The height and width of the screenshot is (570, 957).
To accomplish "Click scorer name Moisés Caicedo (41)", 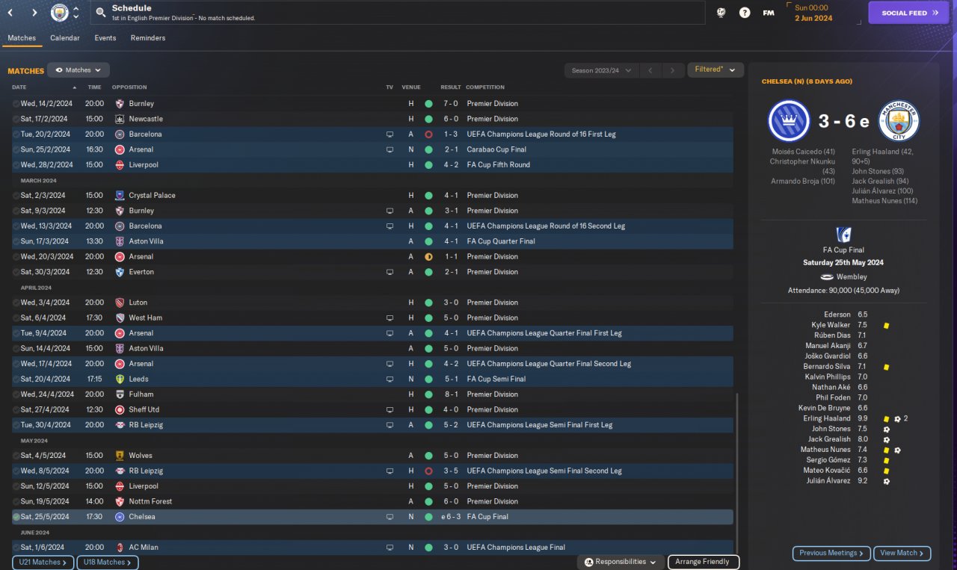I will tap(803, 152).
